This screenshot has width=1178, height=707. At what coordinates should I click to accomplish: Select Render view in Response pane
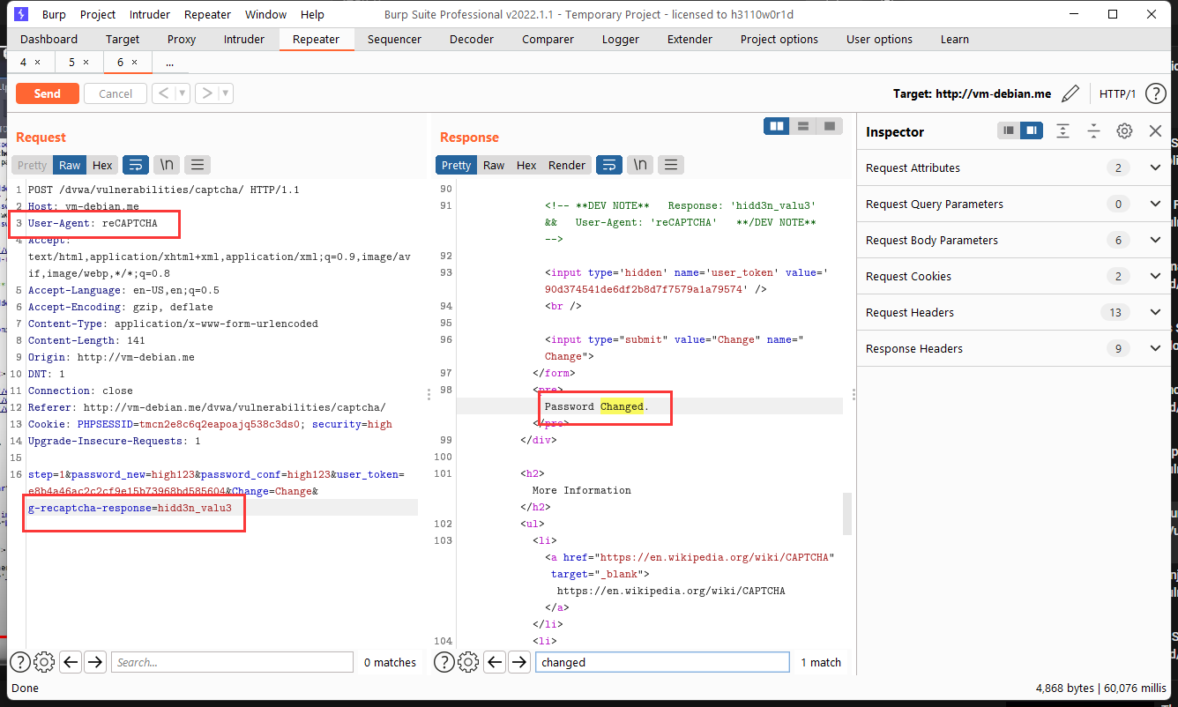point(567,165)
